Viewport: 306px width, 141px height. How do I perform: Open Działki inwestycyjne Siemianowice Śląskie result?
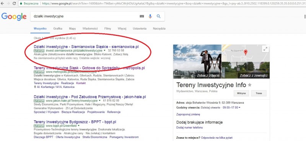[x=86, y=47]
